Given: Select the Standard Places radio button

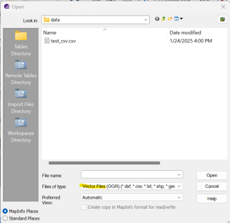Looking at the screenshot, I should (x=5, y=218).
